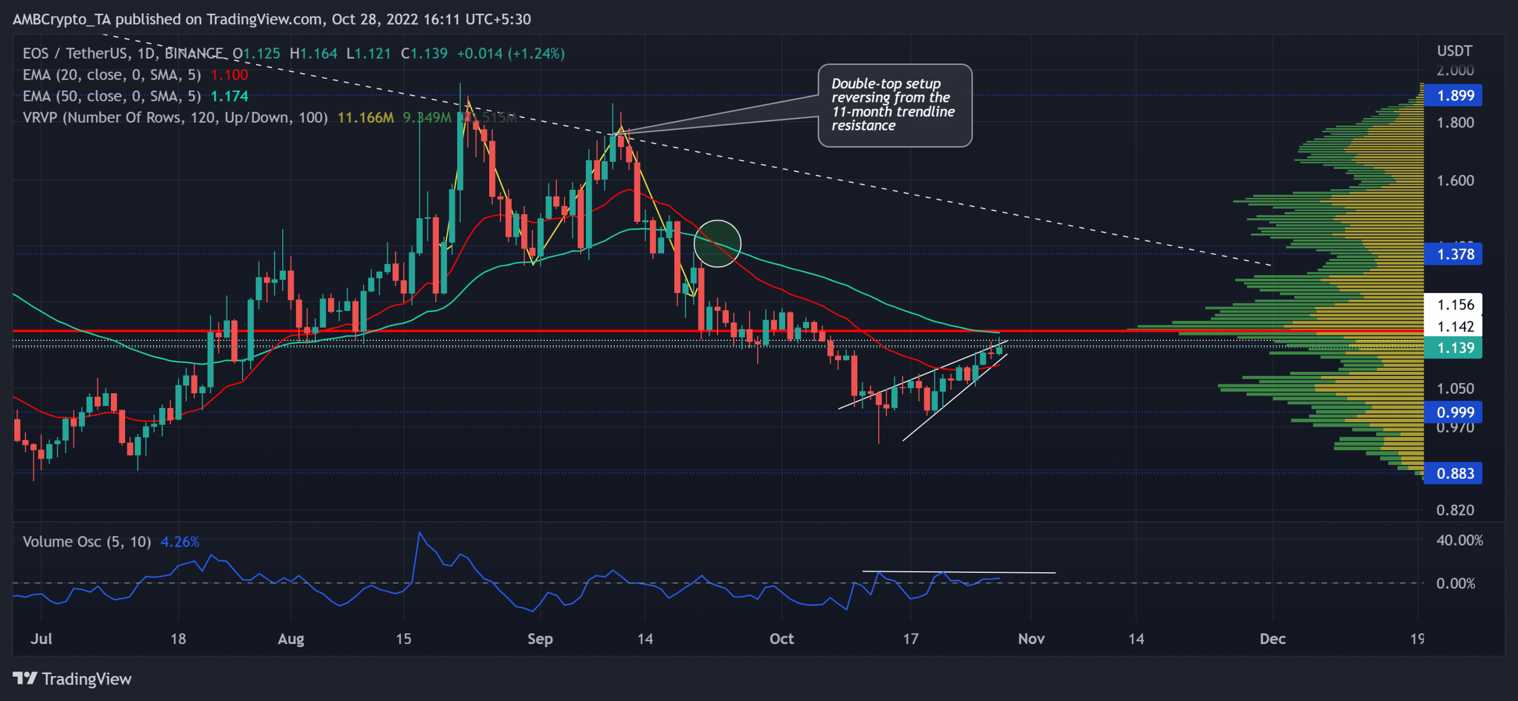Click the 17 October time axis label
Screen dimensions: 1518x701
coord(910,639)
